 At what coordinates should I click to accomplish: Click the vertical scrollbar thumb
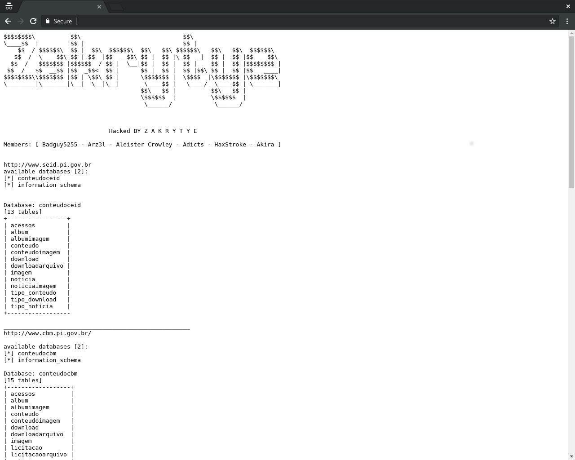pyautogui.click(x=571, y=112)
